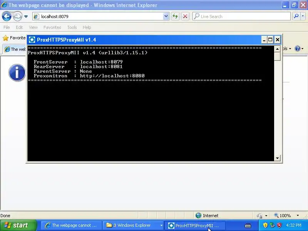Open the security status dropdown arrow

click(x=266, y=216)
